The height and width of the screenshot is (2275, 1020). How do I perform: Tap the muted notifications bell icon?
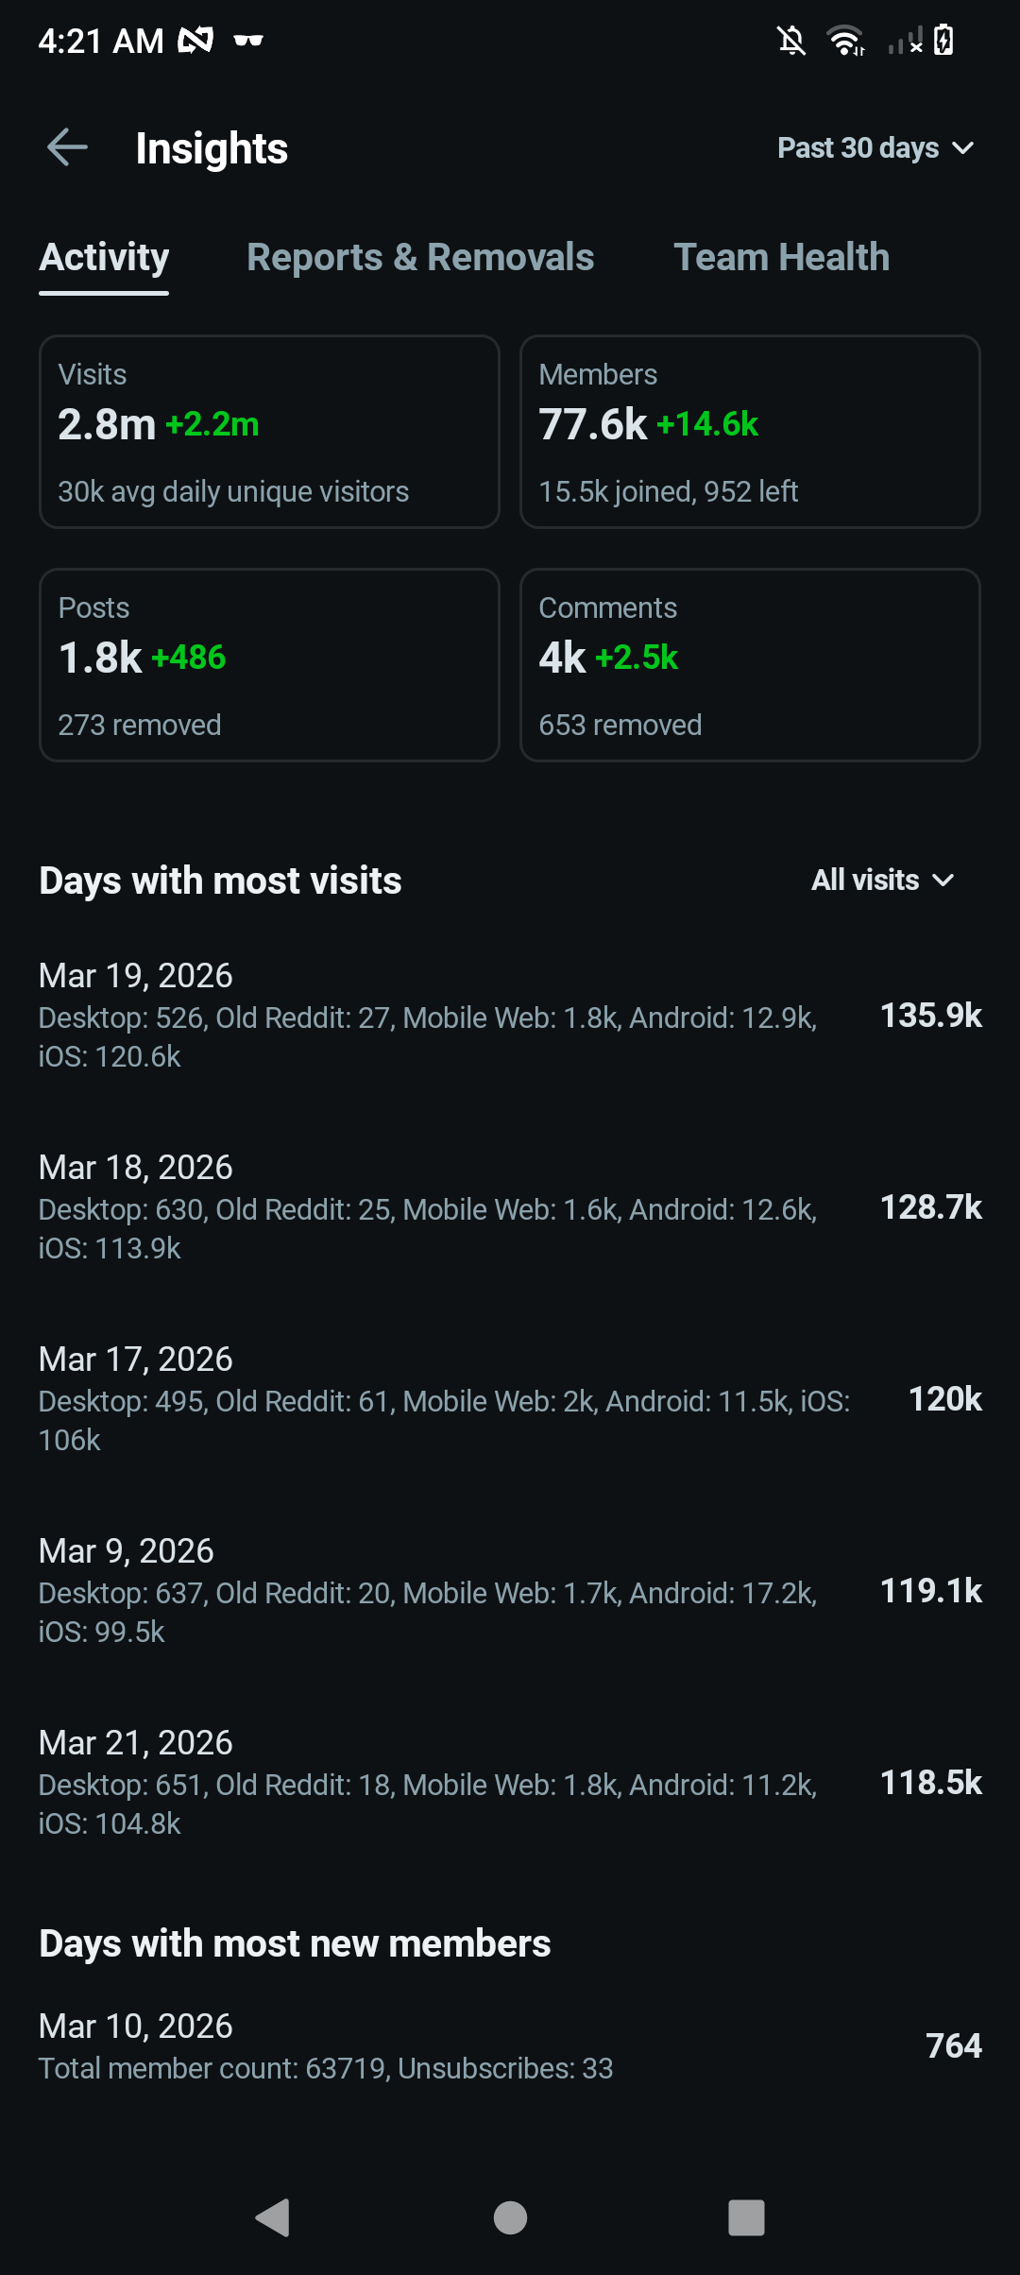pyautogui.click(x=791, y=41)
